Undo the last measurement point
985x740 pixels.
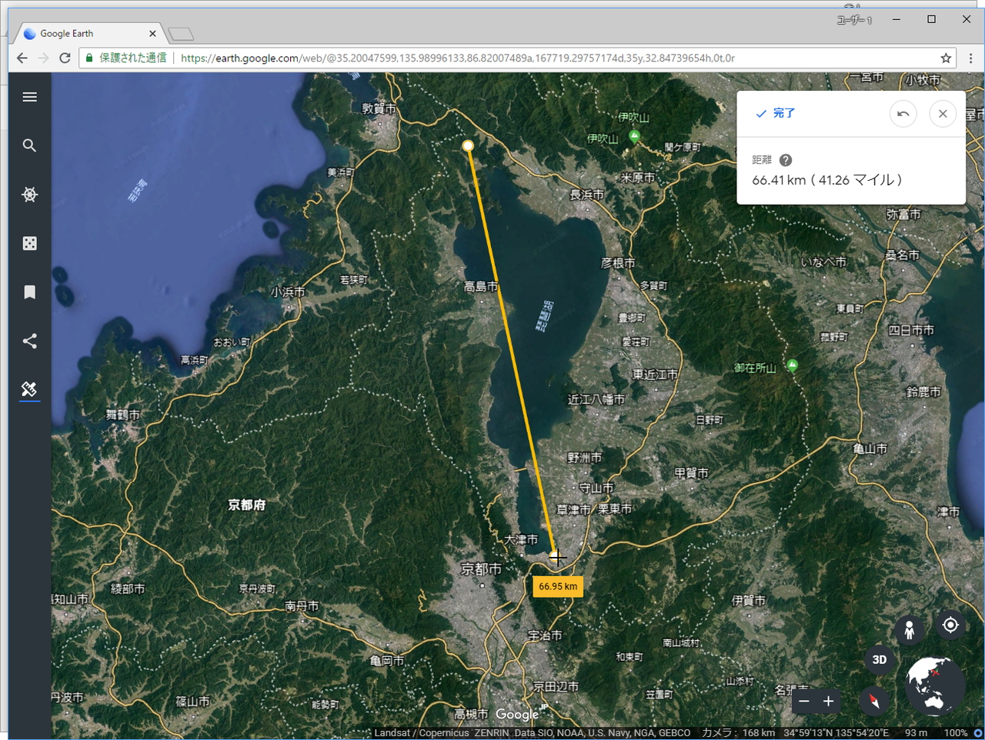click(x=903, y=113)
